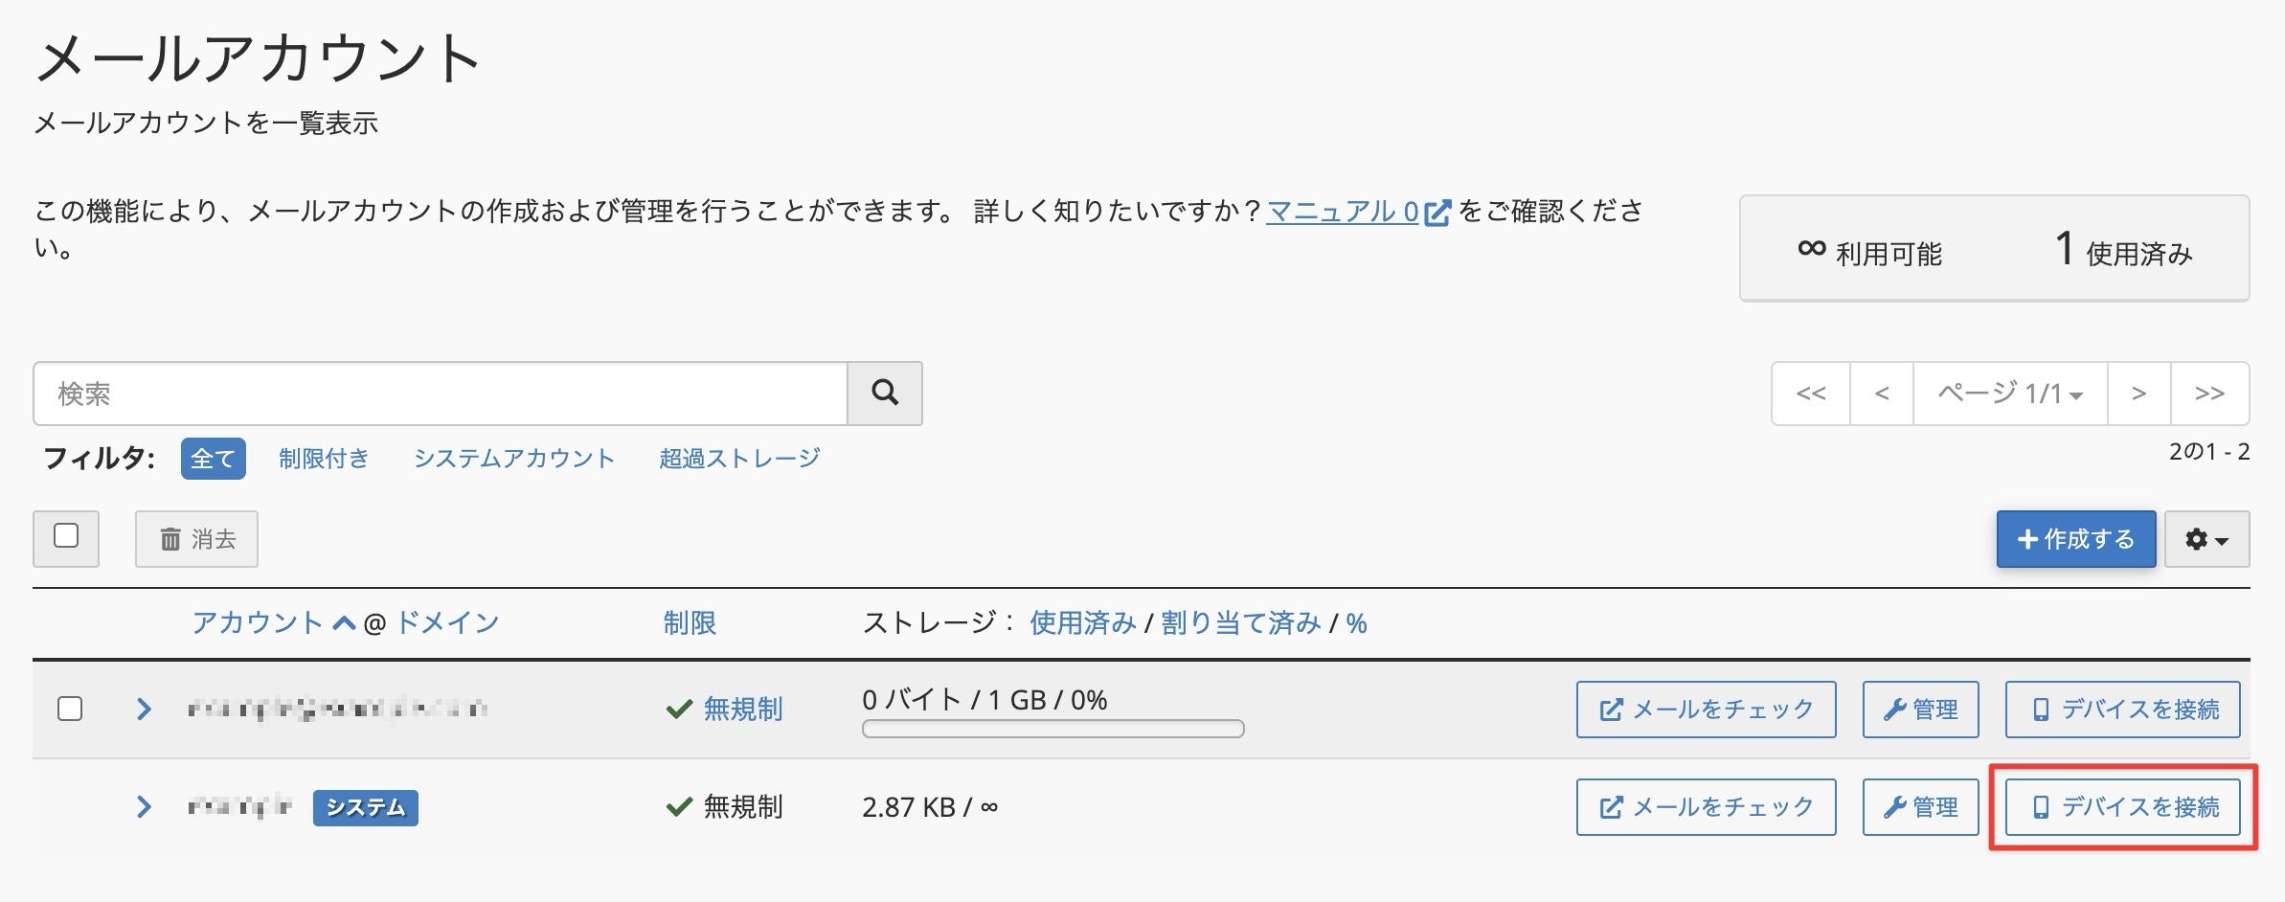This screenshot has width=2285, height=902.
Task: Open the マニュアル documentation link
Action: coord(1342,211)
